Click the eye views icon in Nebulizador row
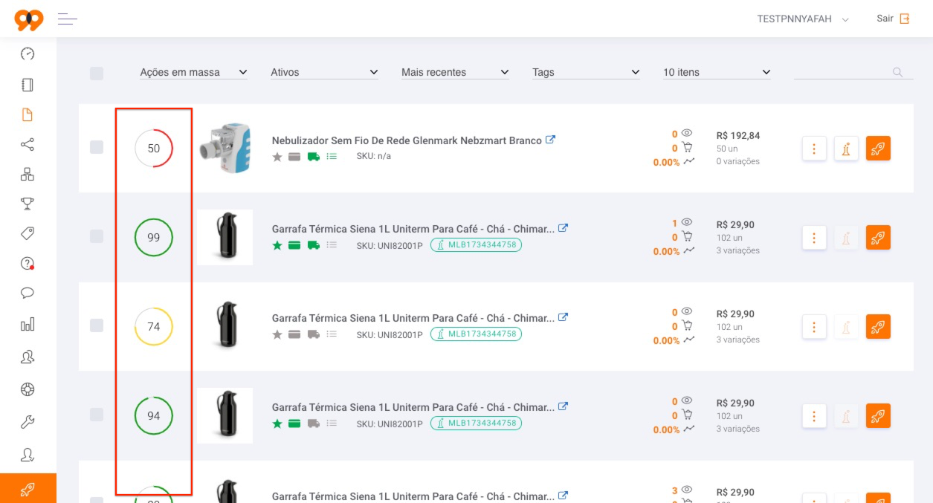 point(687,134)
